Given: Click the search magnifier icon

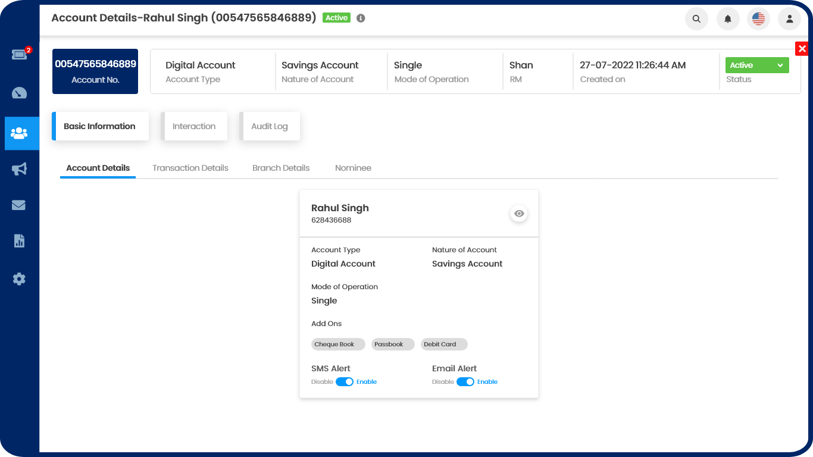Looking at the screenshot, I should [696, 19].
